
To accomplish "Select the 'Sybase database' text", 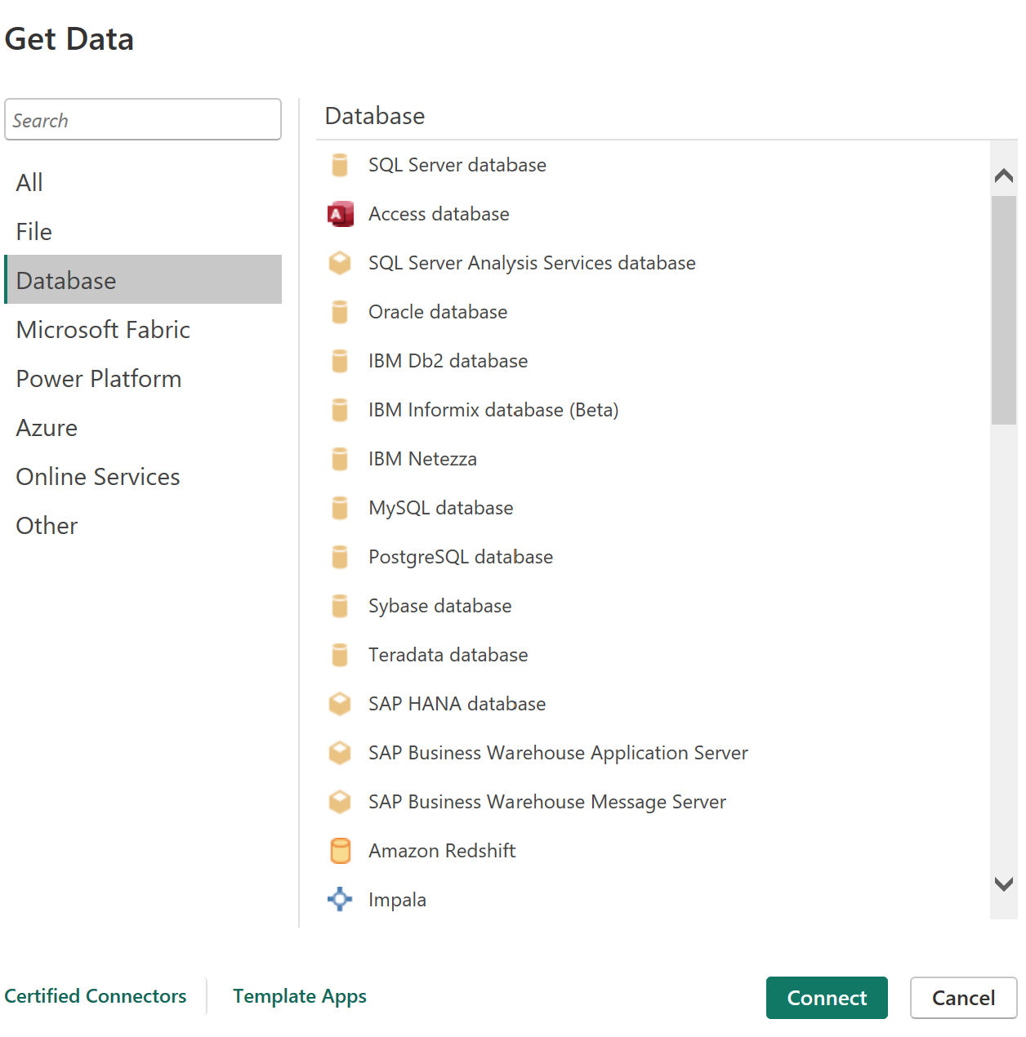I will (440, 606).
